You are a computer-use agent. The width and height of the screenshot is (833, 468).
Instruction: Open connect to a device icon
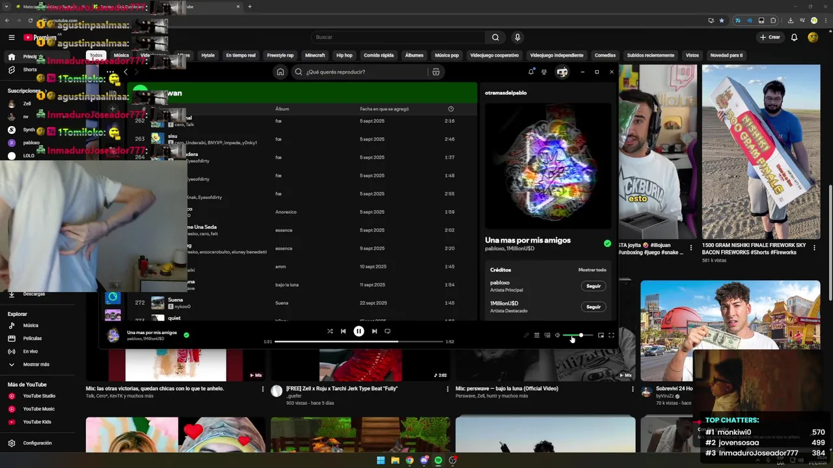(547, 335)
